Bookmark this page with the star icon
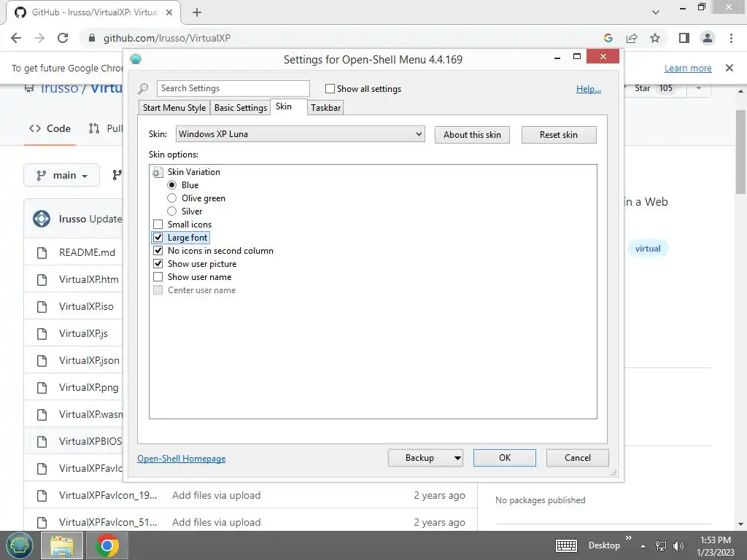 pyautogui.click(x=656, y=38)
